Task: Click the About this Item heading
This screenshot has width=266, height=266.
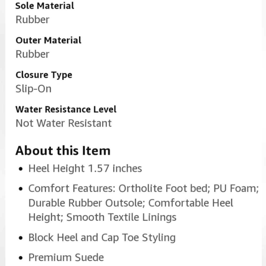Action: 63,151
